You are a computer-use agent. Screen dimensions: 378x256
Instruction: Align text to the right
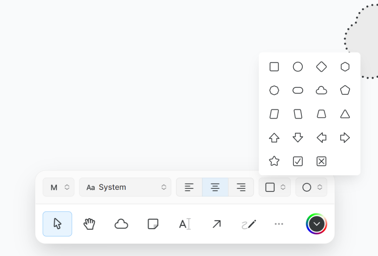(241, 187)
